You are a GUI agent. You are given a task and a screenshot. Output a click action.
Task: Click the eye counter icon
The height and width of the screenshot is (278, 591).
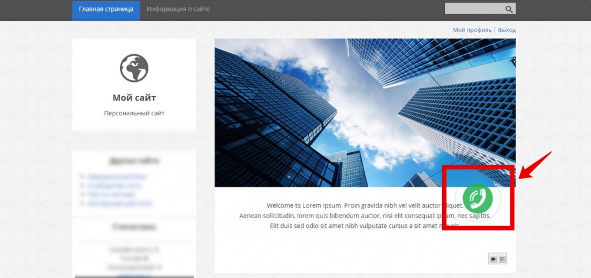coord(493,259)
